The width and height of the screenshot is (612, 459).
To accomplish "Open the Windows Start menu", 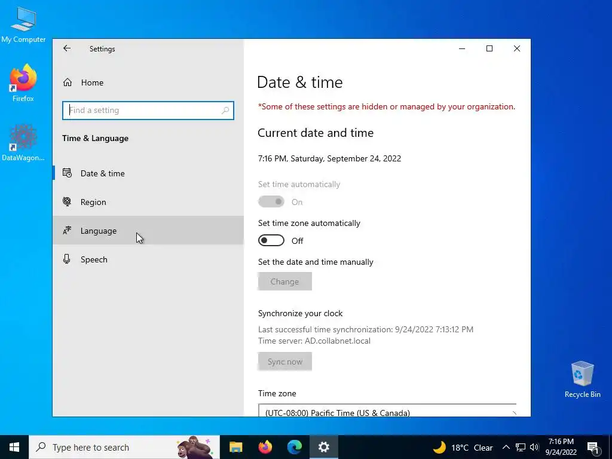I will click(14, 447).
